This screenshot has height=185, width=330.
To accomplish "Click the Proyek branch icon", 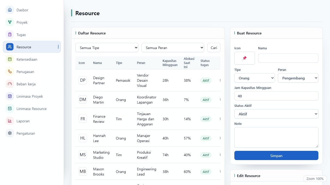I will click(x=10, y=22).
